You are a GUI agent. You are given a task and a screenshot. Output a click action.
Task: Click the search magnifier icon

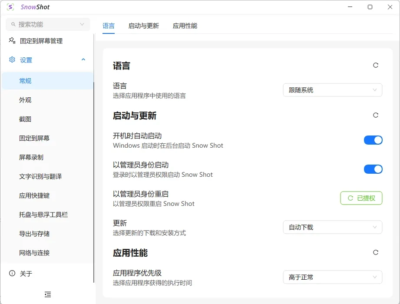(x=13, y=24)
